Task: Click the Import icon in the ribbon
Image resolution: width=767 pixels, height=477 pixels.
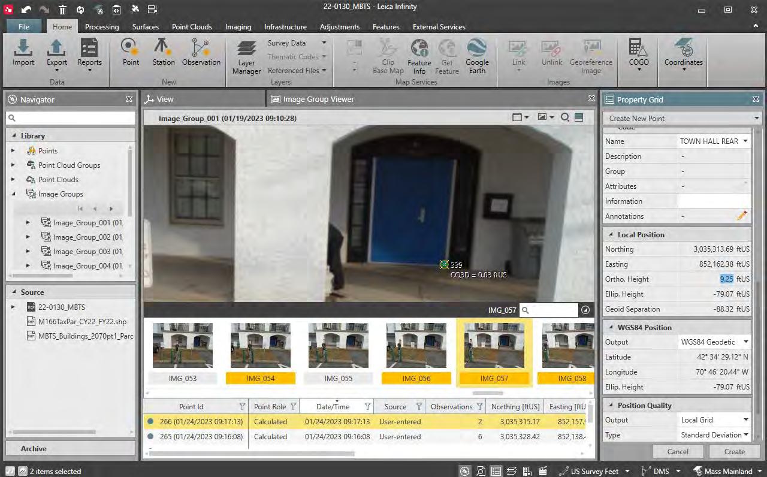Action: tap(23, 53)
